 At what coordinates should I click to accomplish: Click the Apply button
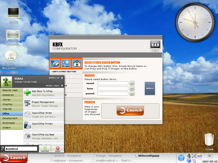pyautogui.click(x=150, y=88)
